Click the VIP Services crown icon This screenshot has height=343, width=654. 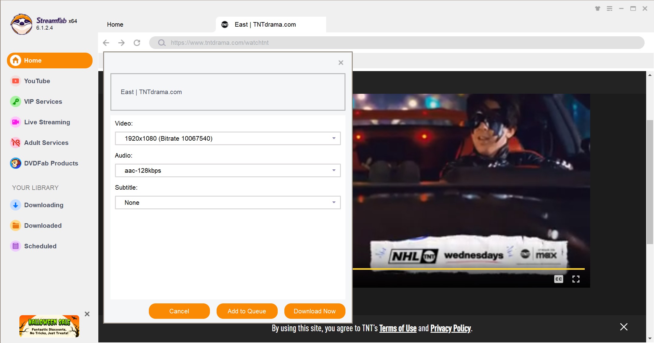pyautogui.click(x=15, y=102)
